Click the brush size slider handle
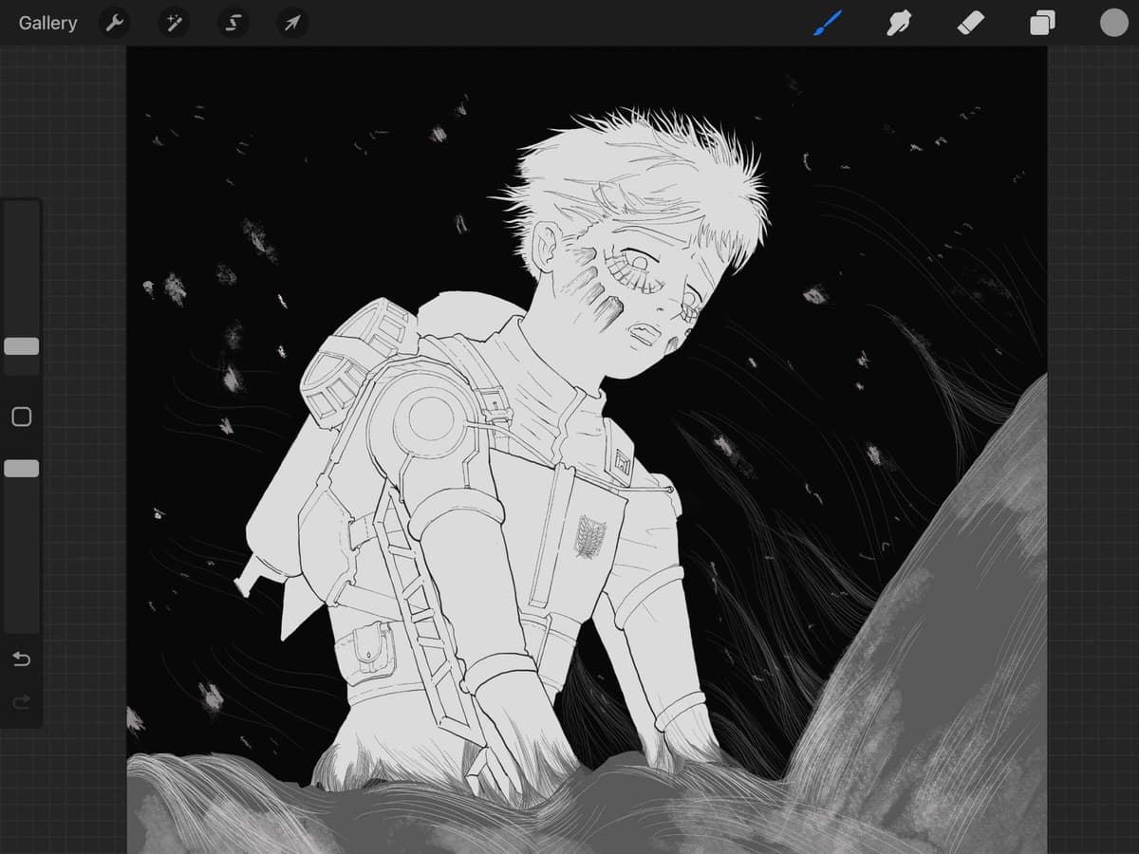 (21, 346)
